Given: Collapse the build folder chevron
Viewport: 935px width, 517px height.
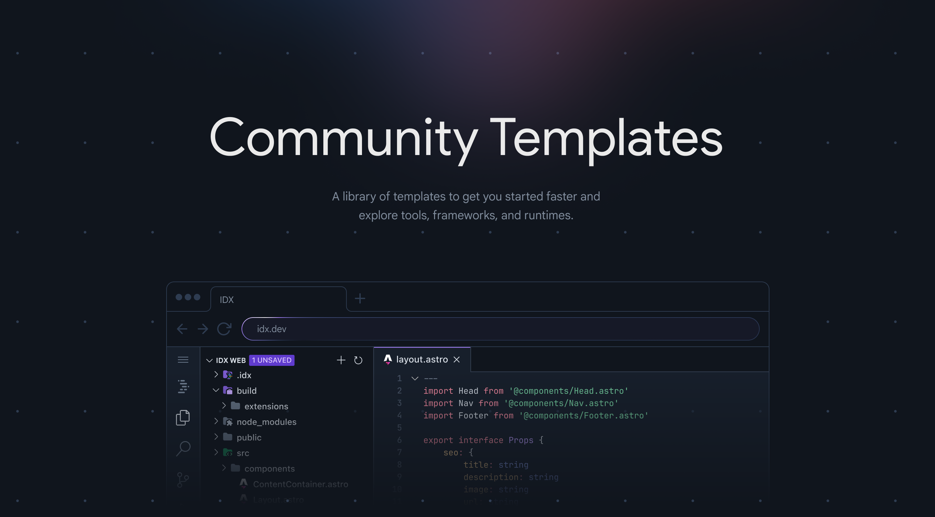Looking at the screenshot, I should point(216,390).
